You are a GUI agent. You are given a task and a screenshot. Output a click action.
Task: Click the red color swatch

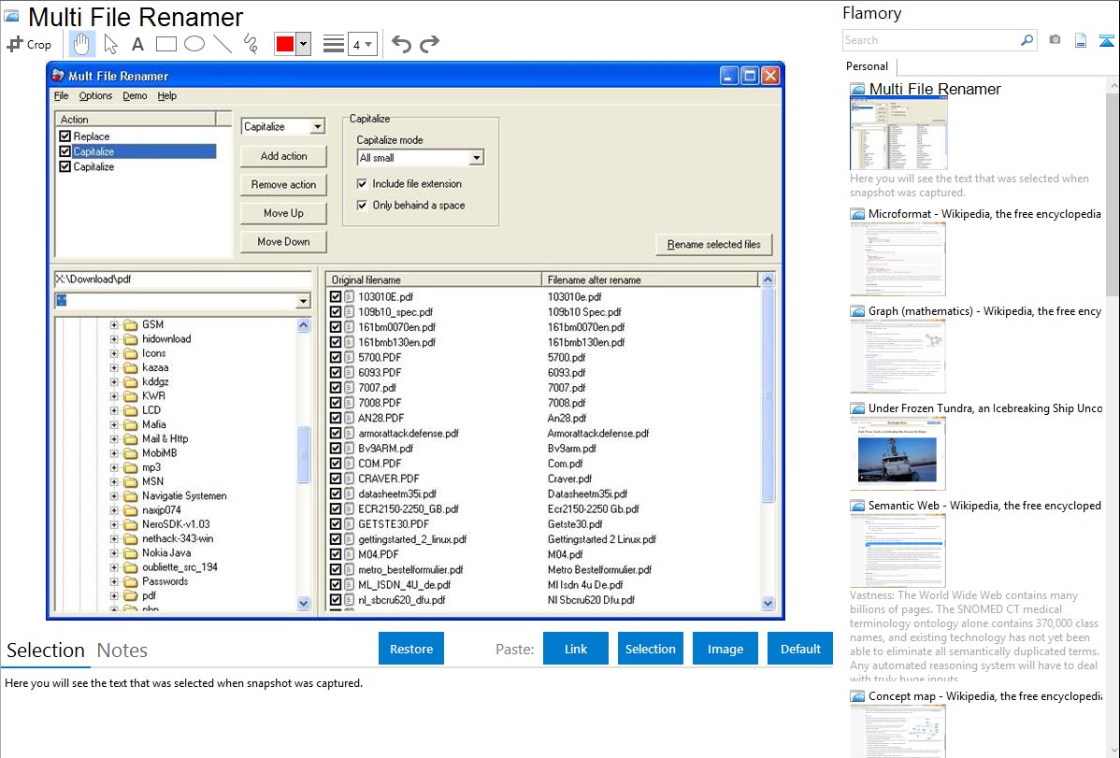(285, 44)
